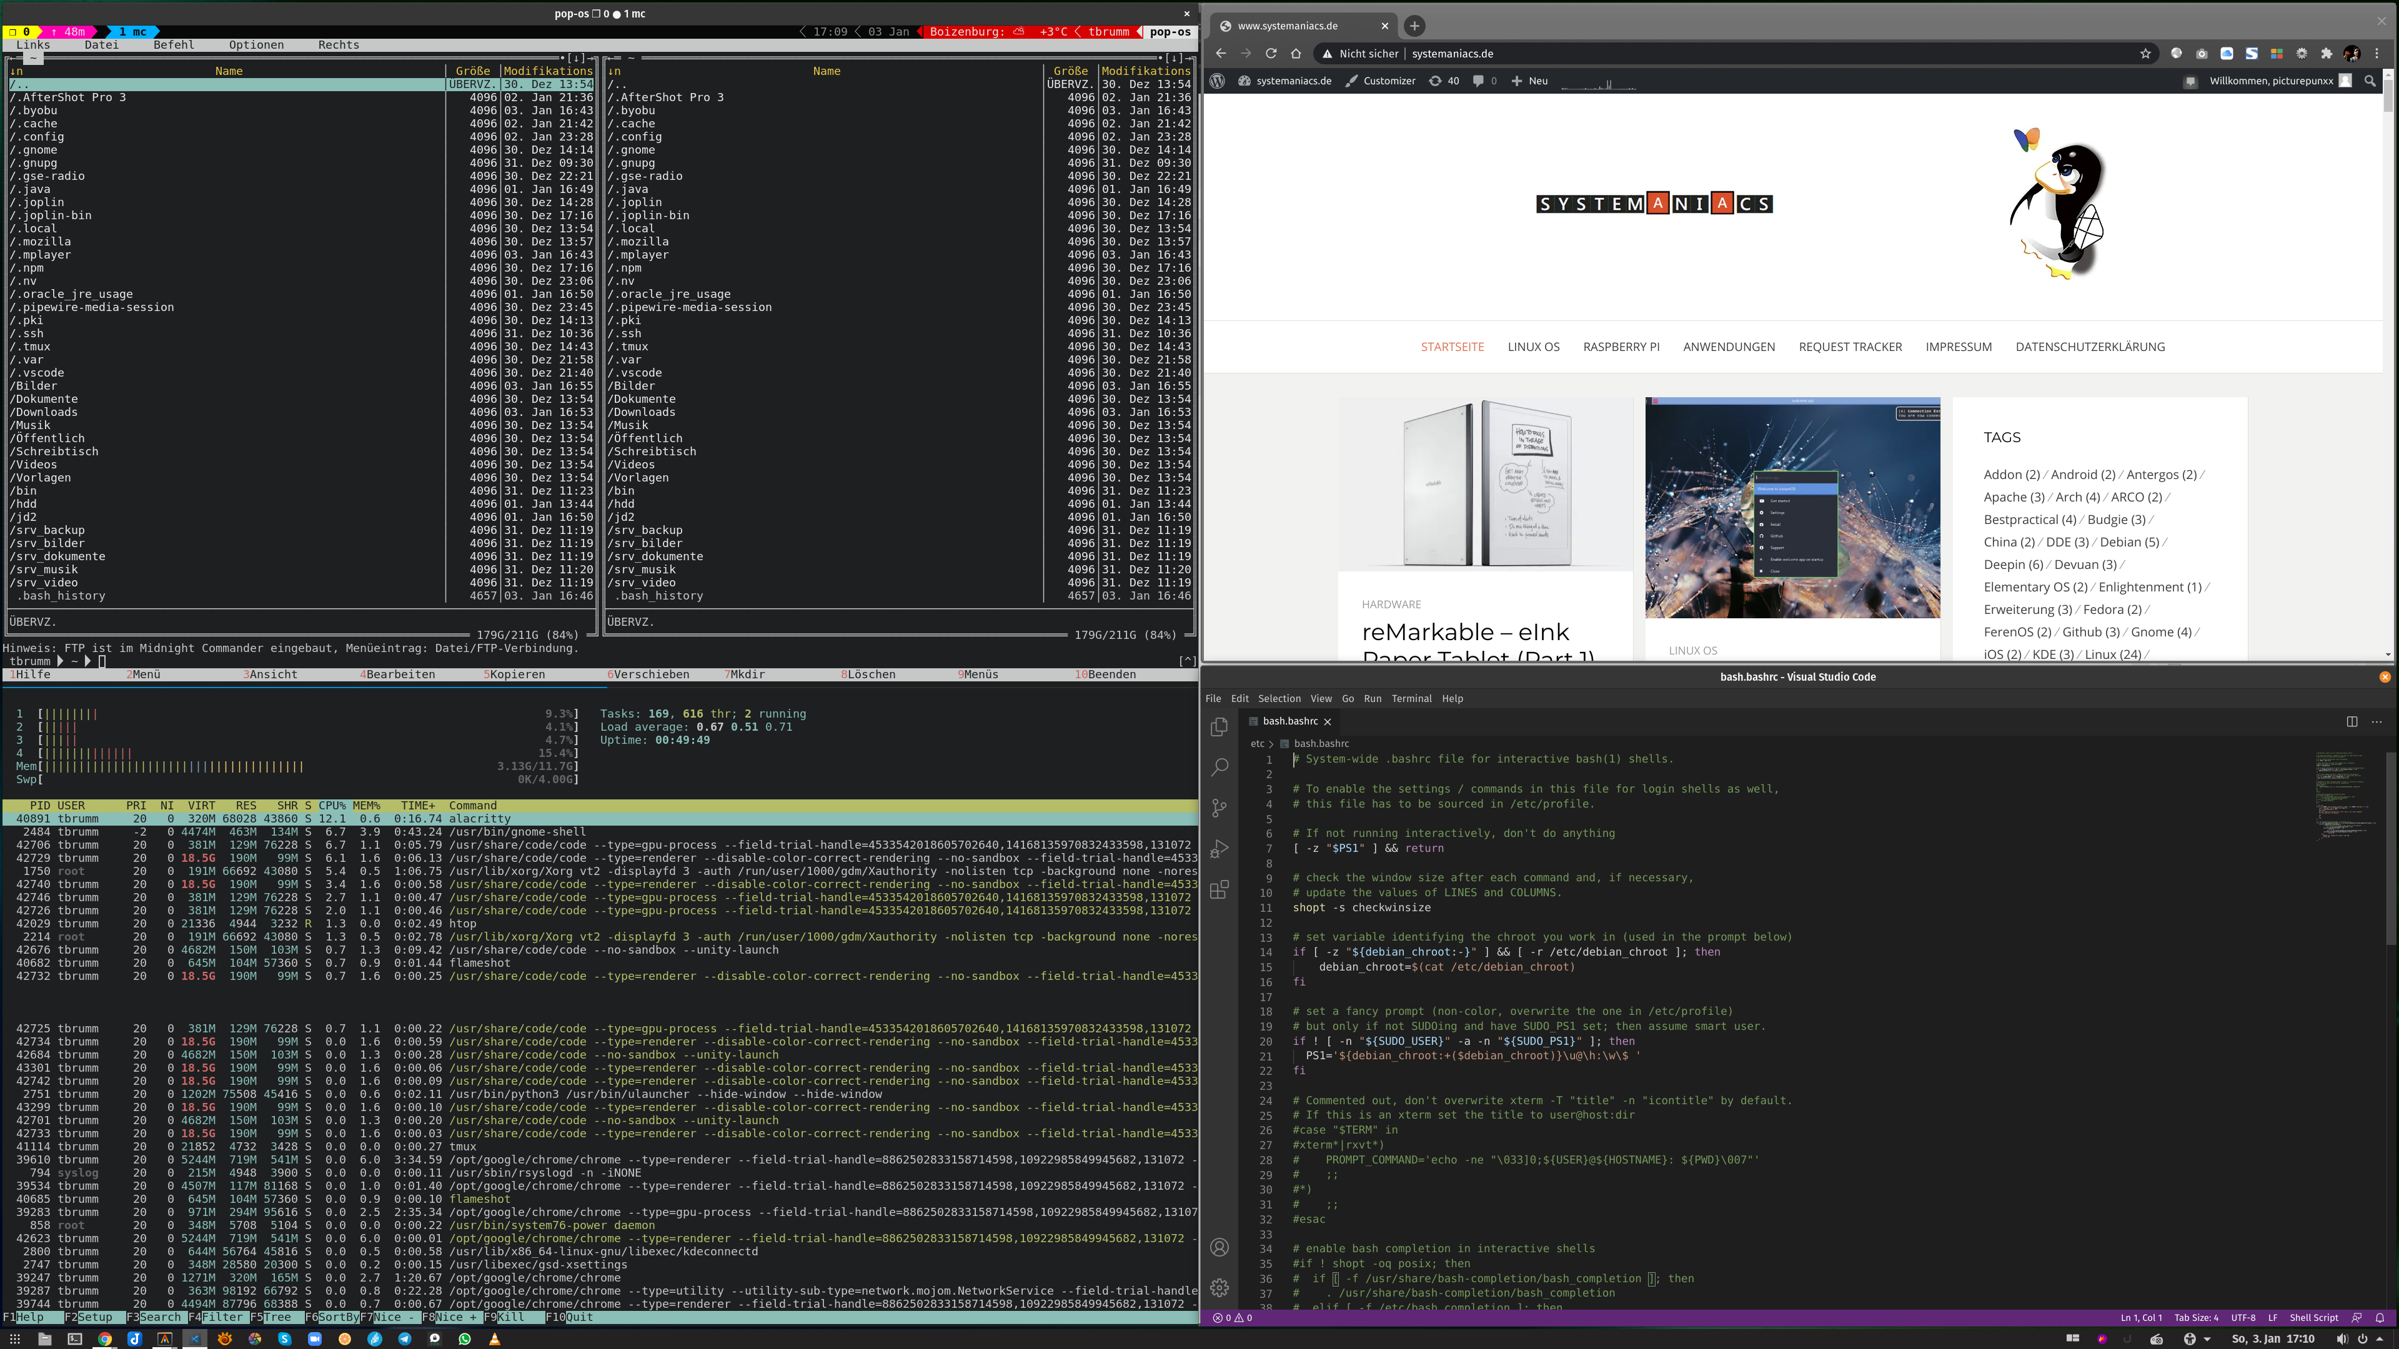Screen dimensions: 2399x1349
Task: Click the VLC cone dock icon
Action: click(x=495, y=1339)
